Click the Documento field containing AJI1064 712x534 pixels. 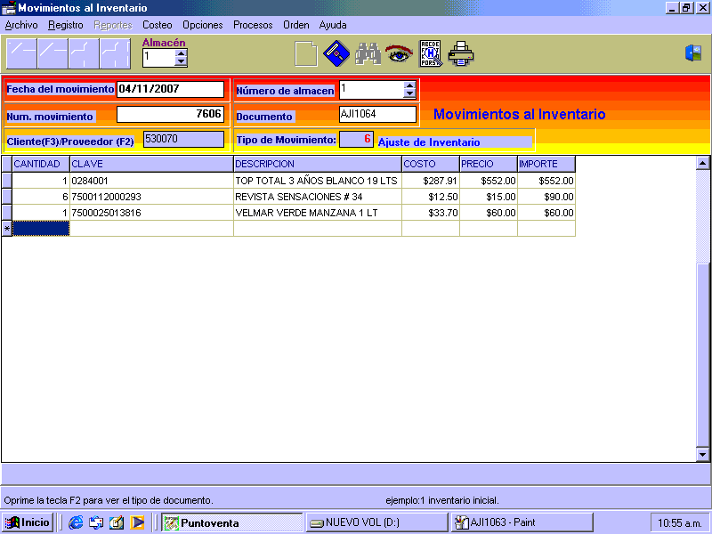coord(377,114)
